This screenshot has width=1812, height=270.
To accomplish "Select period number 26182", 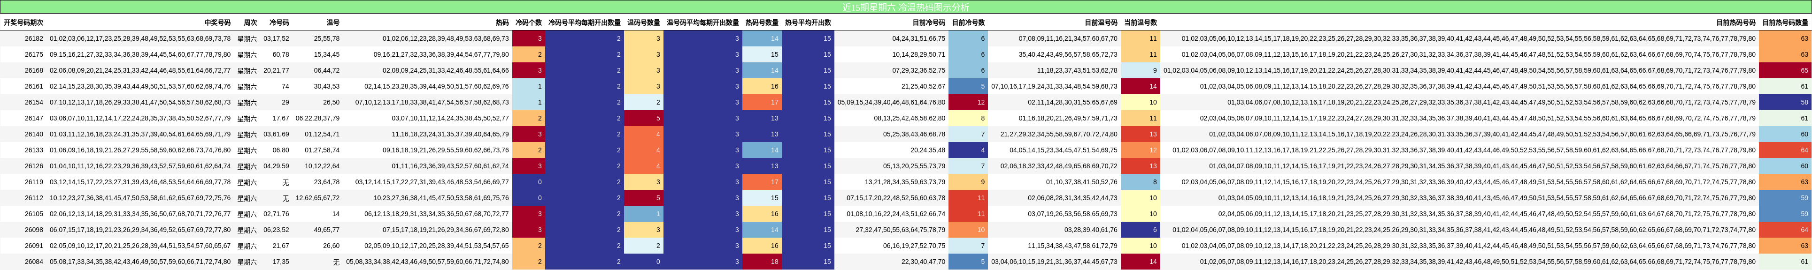I will tap(34, 38).
